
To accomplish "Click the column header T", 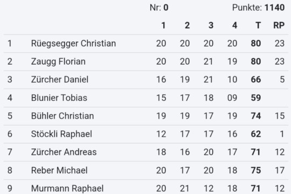I will click(258, 25).
